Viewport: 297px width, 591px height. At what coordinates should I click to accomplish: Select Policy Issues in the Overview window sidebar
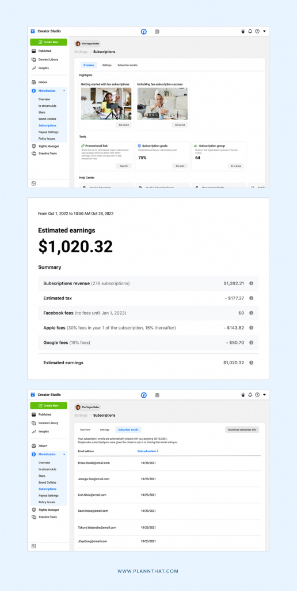coord(47,139)
